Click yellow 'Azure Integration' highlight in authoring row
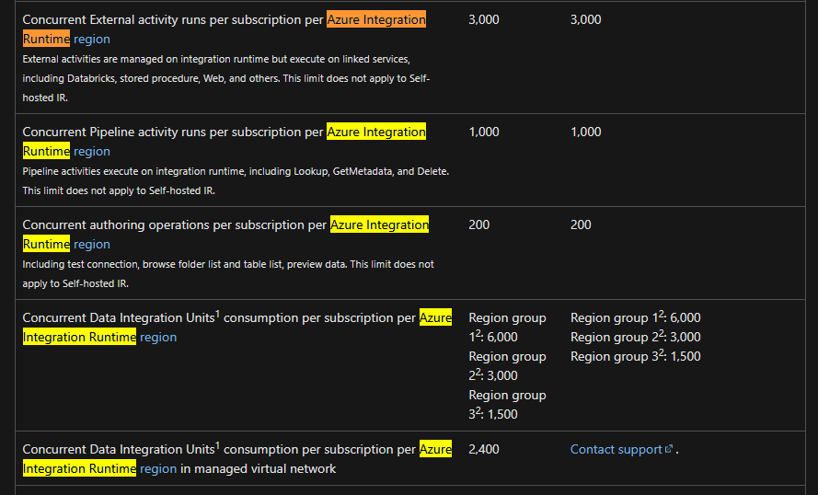The image size is (818, 495). pos(379,224)
